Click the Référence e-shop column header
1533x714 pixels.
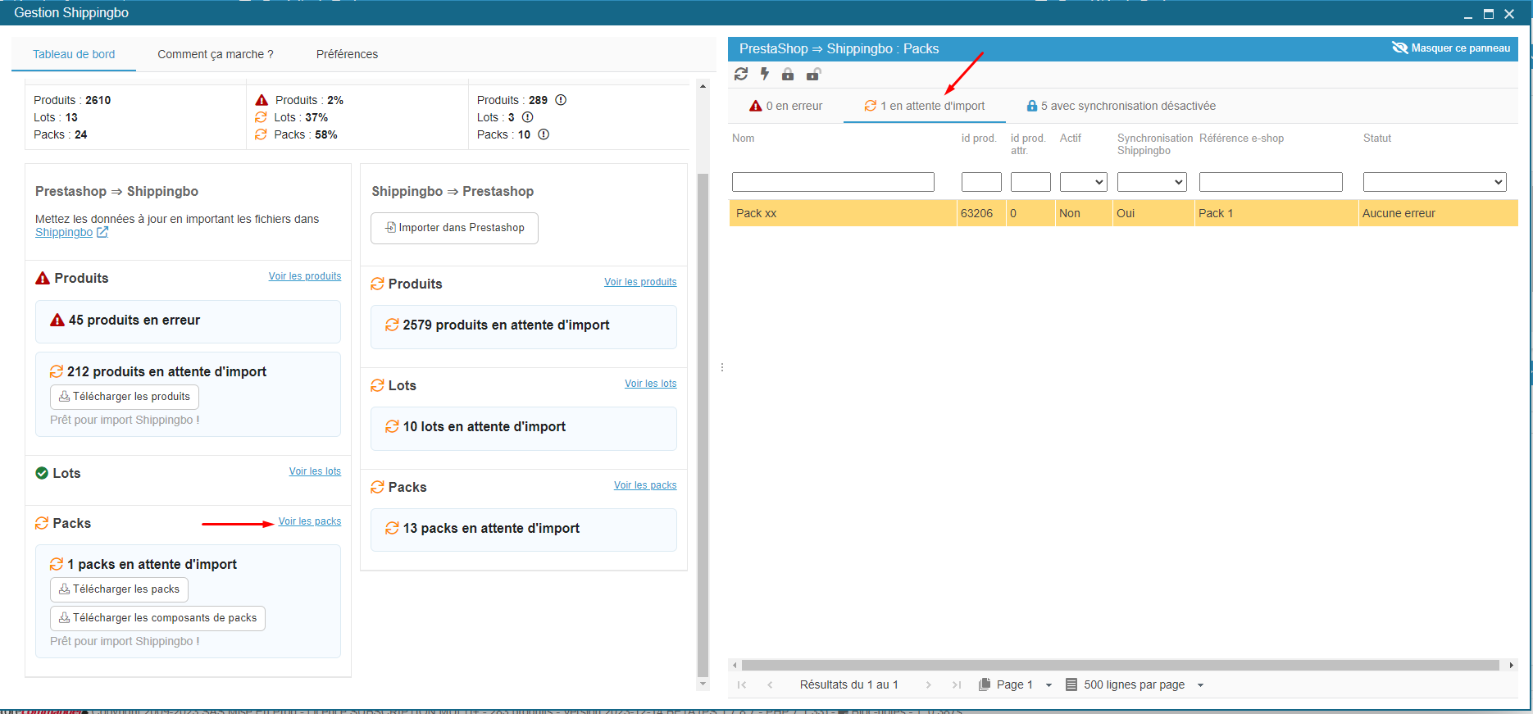click(1241, 139)
